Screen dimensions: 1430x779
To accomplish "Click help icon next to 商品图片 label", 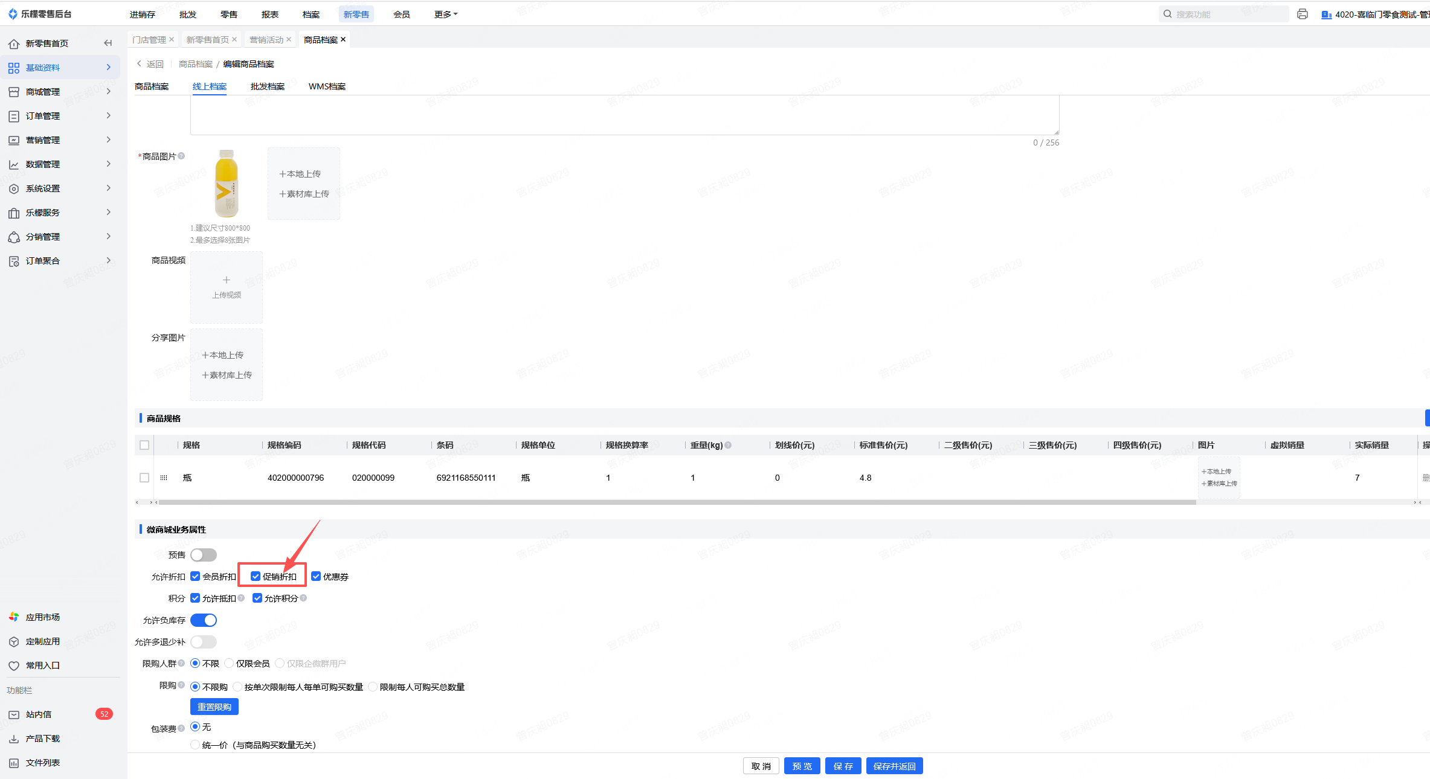I will point(181,156).
